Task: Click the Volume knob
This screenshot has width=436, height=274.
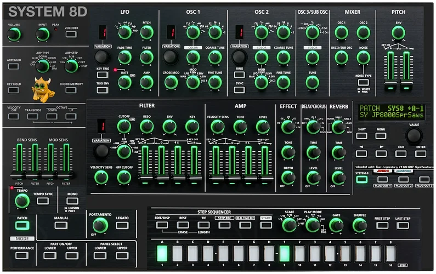Action: tap(13, 35)
